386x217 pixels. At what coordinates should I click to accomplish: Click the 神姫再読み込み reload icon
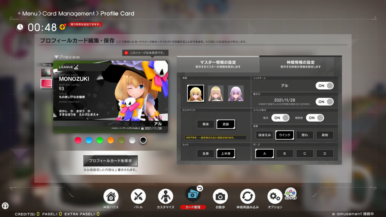248,196
